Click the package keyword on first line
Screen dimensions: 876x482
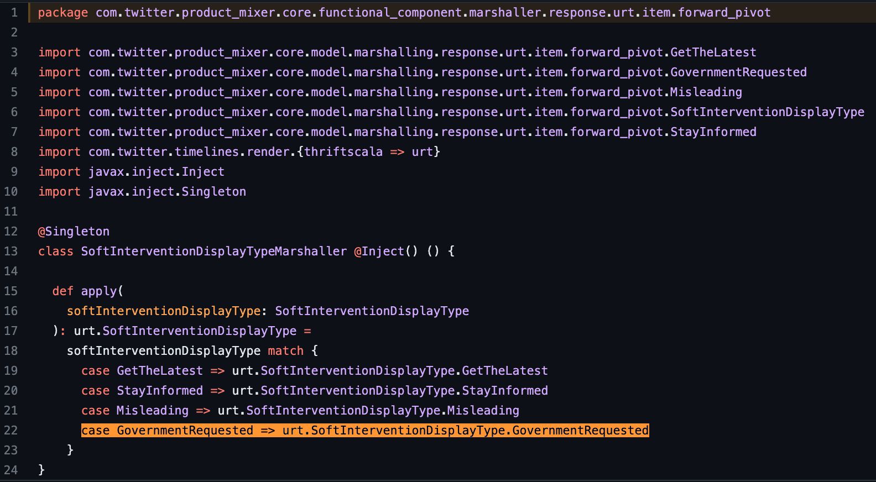(x=62, y=13)
